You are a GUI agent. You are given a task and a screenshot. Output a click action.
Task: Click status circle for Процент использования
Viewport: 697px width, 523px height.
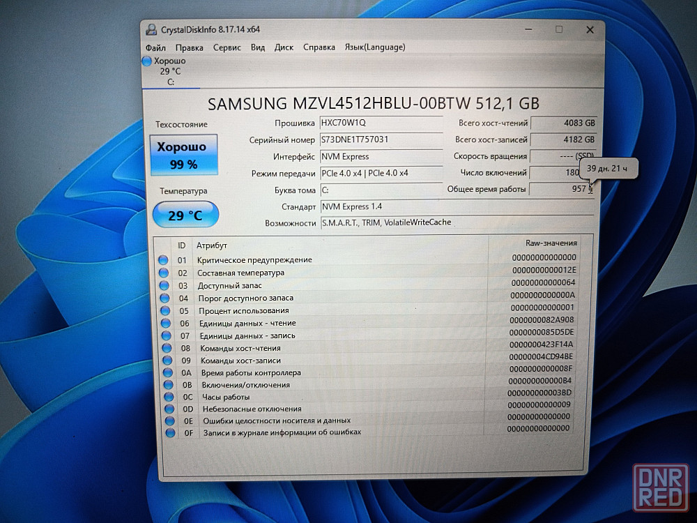click(165, 310)
